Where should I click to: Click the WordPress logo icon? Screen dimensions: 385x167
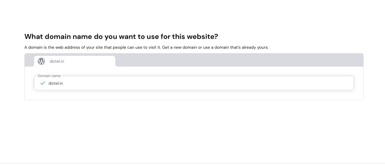tap(41, 61)
